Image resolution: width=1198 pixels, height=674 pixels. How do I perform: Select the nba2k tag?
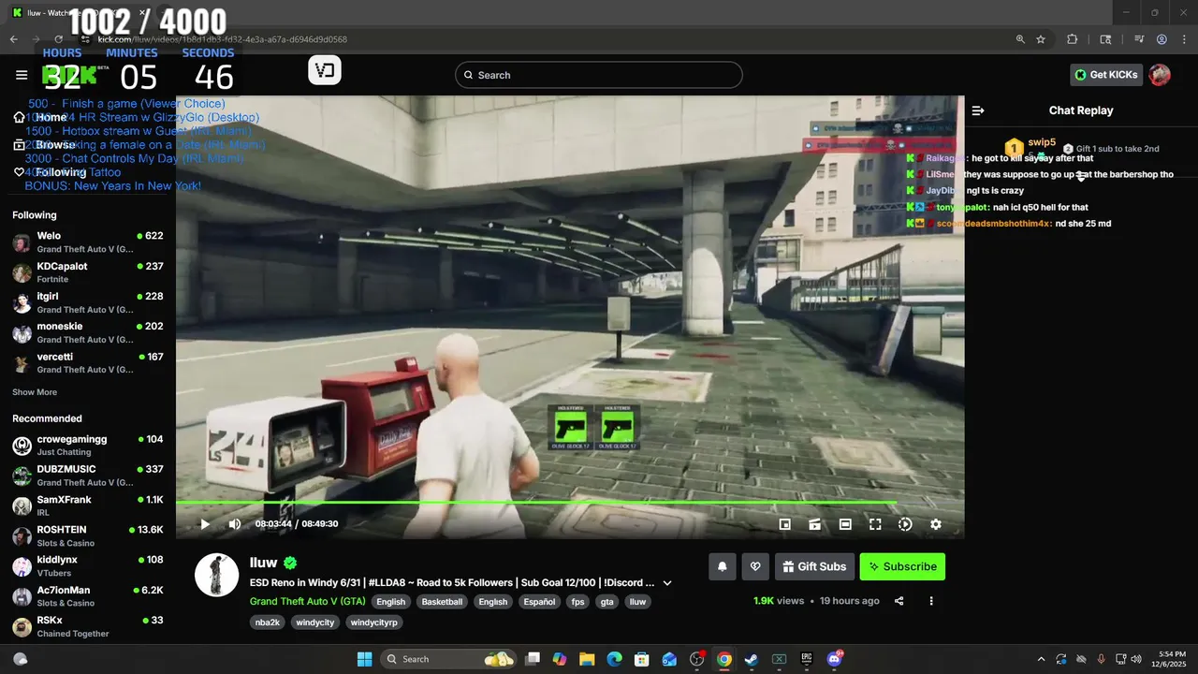click(x=268, y=623)
